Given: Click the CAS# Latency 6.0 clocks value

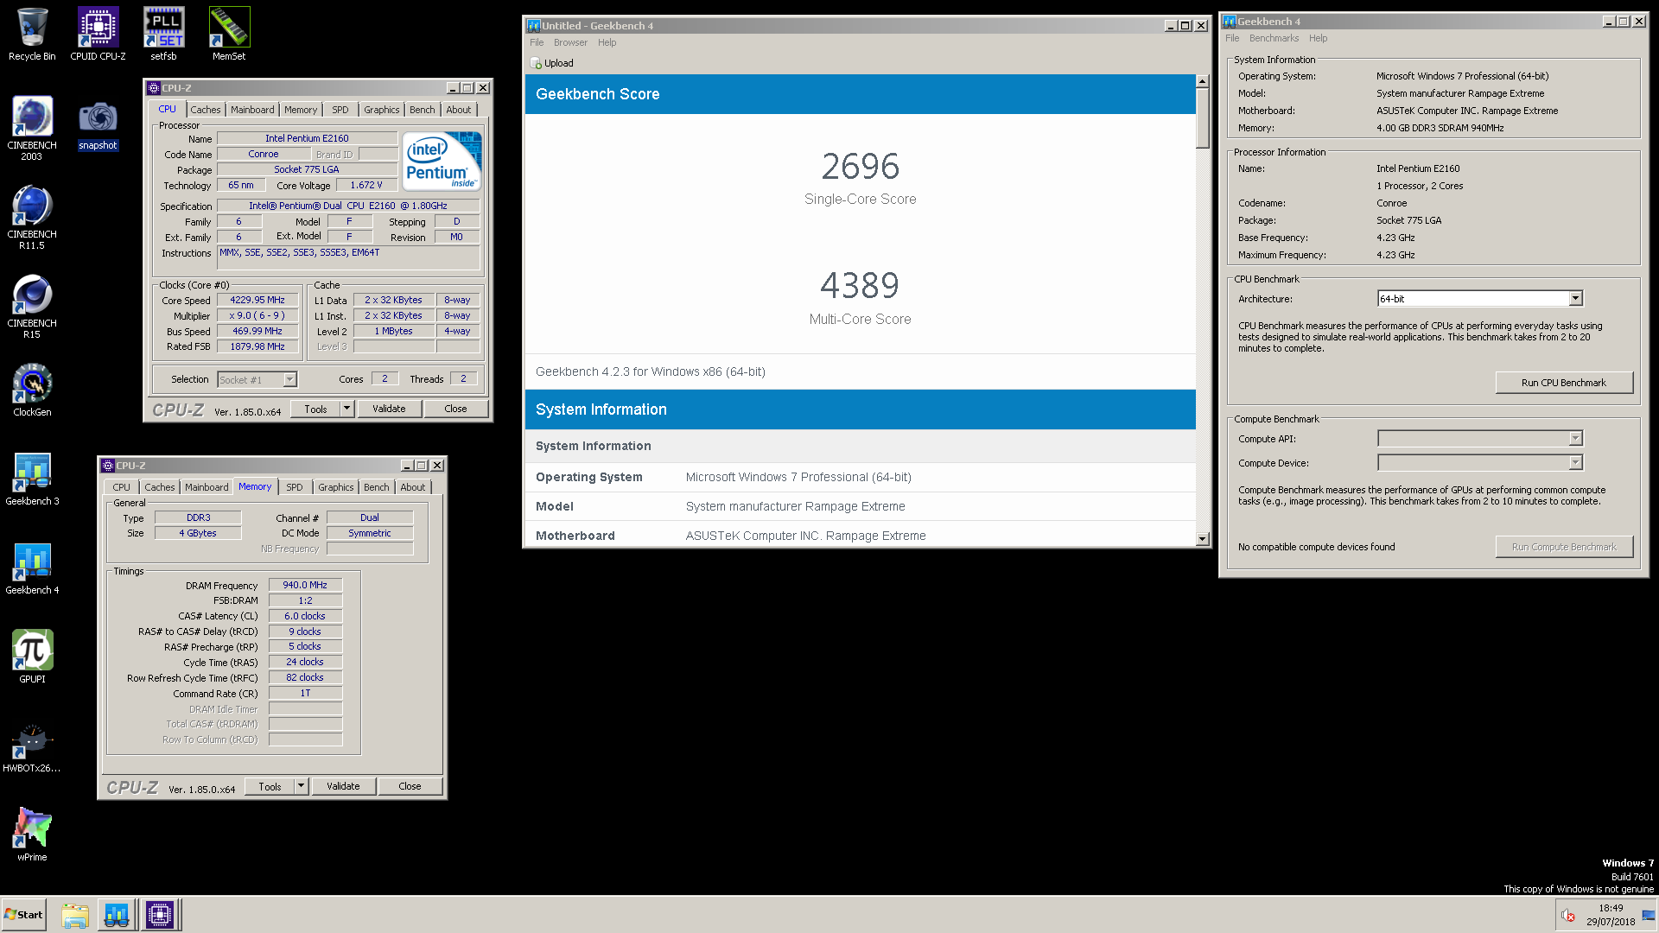Looking at the screenshot, I should point(305,616).
